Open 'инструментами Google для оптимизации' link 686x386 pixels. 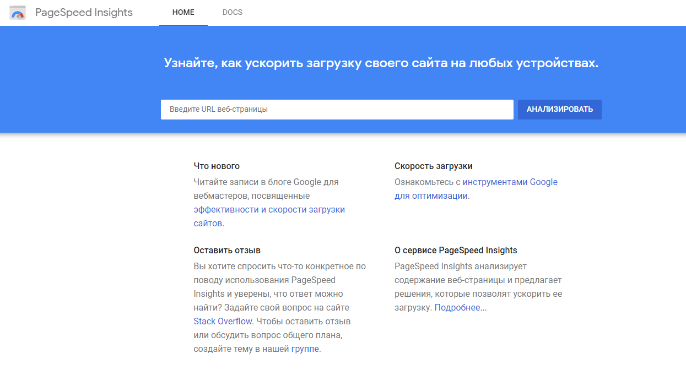coord(476,189)
